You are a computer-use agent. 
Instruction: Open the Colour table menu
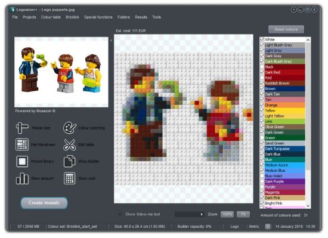pyautogui.click(x=51, y=17)
